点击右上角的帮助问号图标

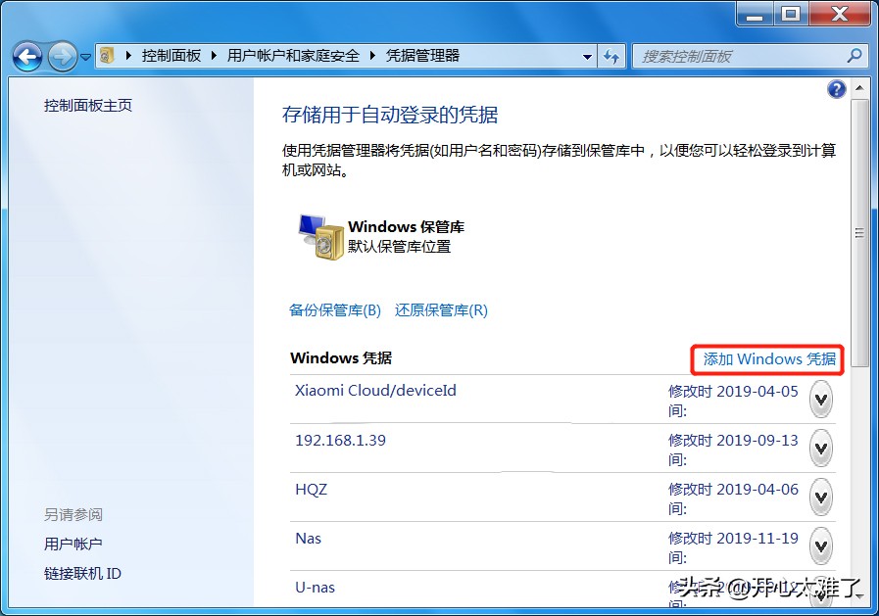point(836,89)
